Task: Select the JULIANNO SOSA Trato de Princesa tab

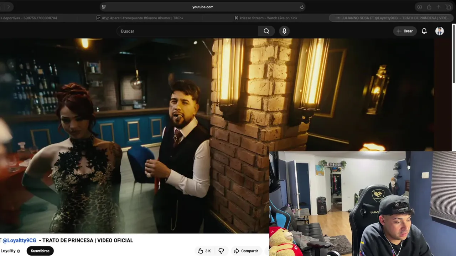Action: 392,18
